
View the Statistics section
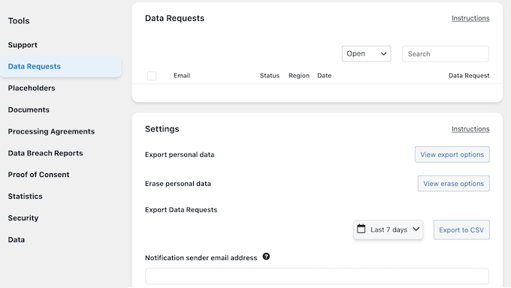[25, 196]
